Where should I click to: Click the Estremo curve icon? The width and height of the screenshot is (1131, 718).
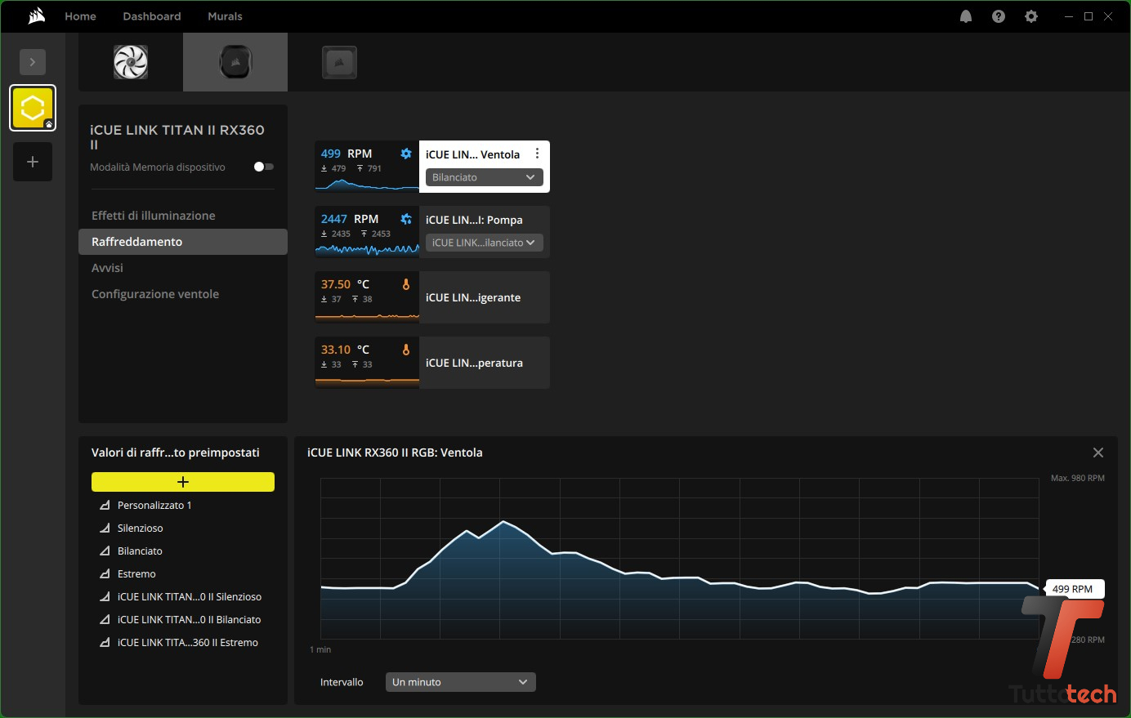point(105,574)
